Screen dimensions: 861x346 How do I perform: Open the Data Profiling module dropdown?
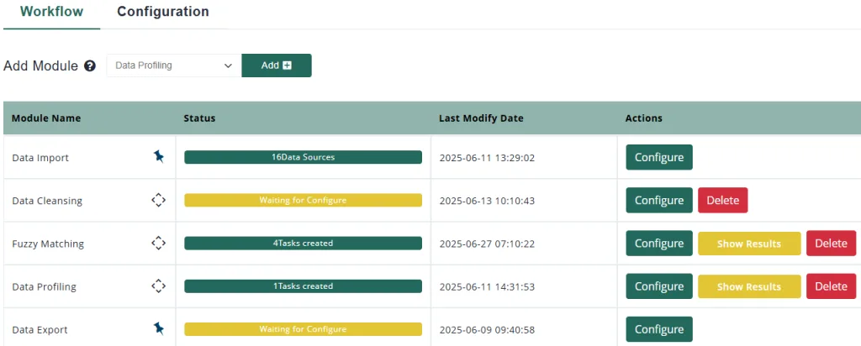point(173,66)
